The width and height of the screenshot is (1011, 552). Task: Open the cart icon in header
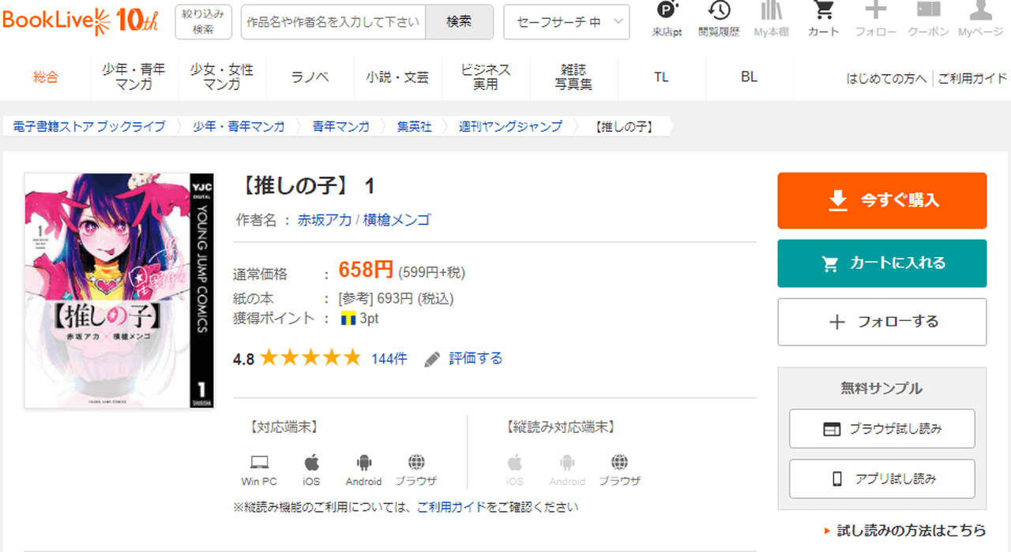pyautogui.click(x=824, y=12)
